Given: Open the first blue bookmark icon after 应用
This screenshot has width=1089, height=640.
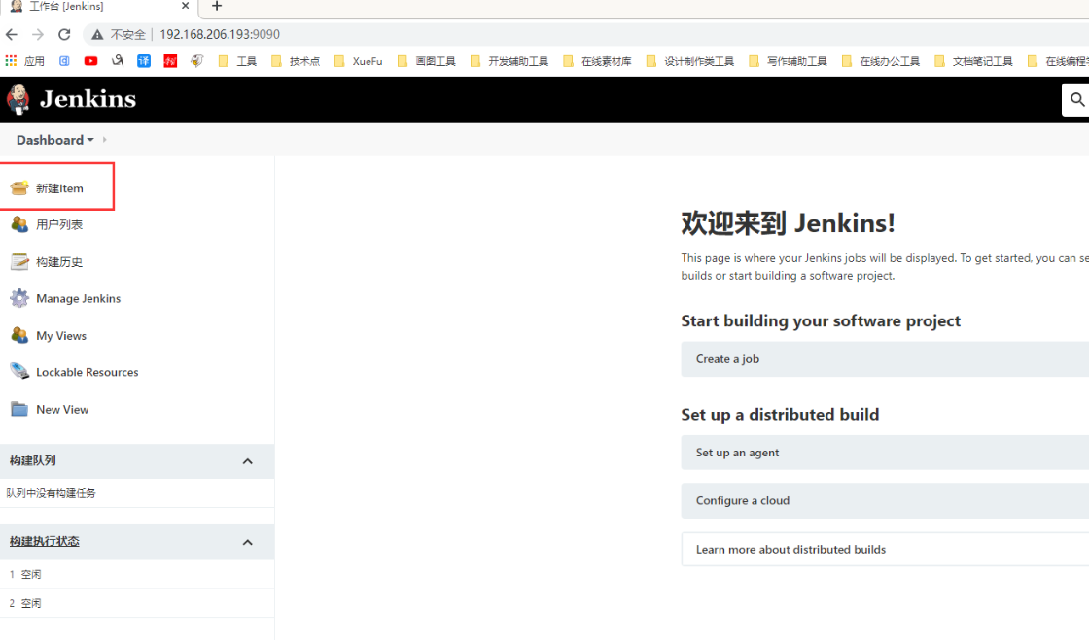Looking at the screenshot, I should 64,61.
